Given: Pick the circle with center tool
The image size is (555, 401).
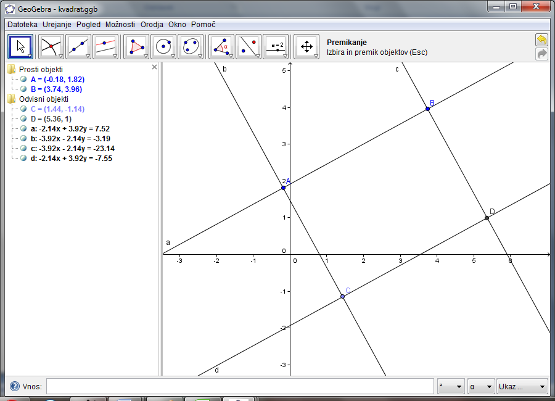Looking at the screenshot, I should click(x=163, y=46).
